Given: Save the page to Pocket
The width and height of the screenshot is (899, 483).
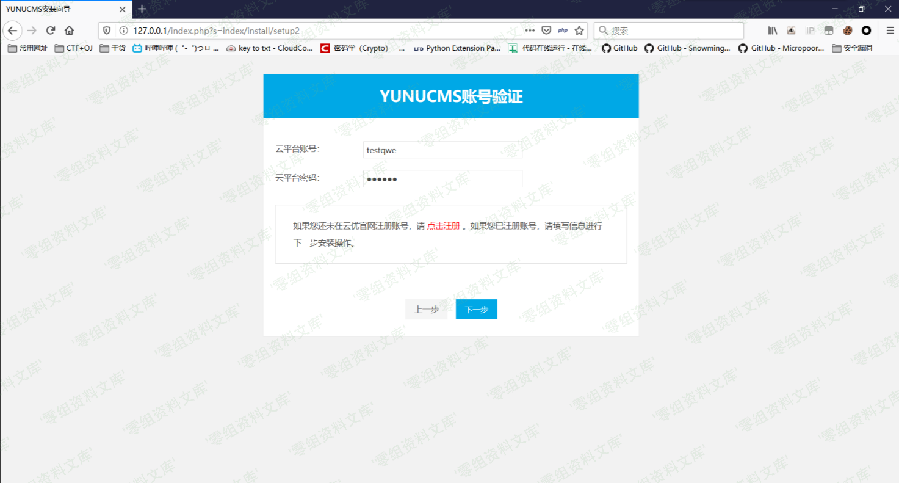Looking at the screenshot, I should [x=546, y=31].
